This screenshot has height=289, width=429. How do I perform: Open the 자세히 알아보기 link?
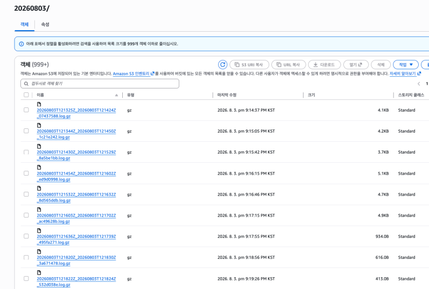click(405, 74)
